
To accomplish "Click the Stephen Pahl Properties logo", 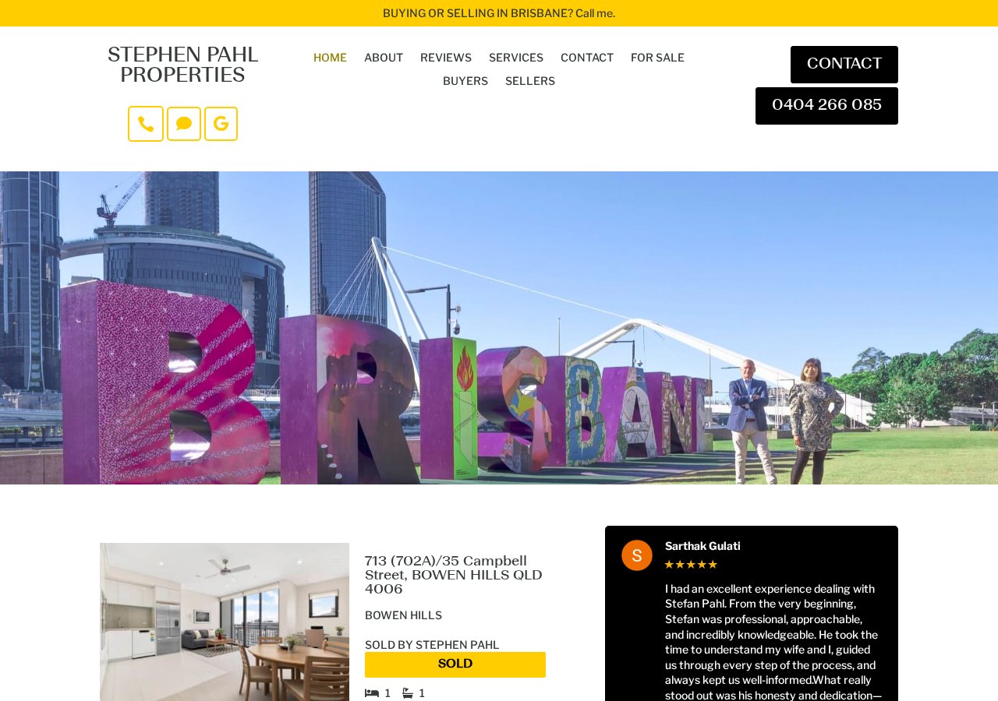I will point(182,65).
